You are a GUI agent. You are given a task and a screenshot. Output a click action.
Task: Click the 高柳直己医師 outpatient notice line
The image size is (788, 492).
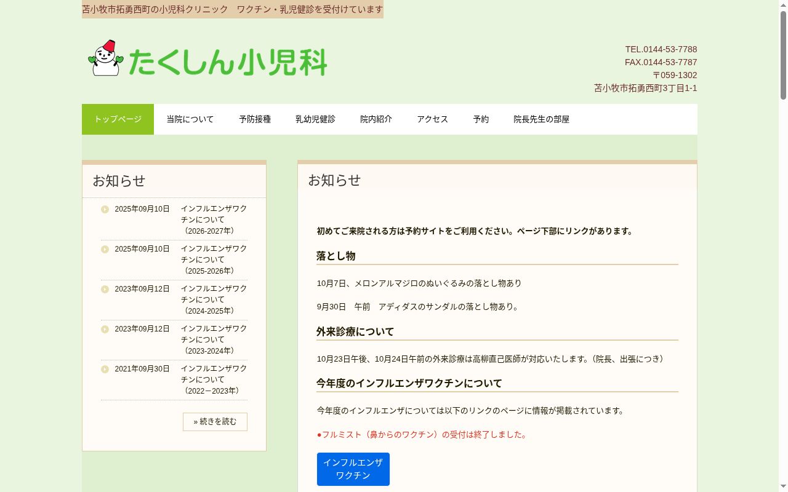[492, 359]
